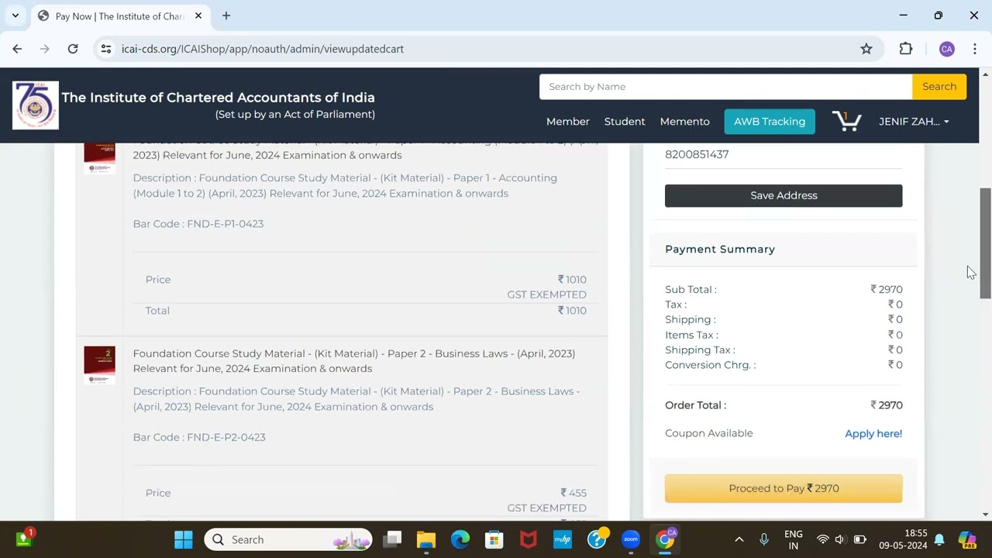This screenshot has width=992, height=558.
Task: Click the browser address bar URL
Action: (x=262, y=49)
